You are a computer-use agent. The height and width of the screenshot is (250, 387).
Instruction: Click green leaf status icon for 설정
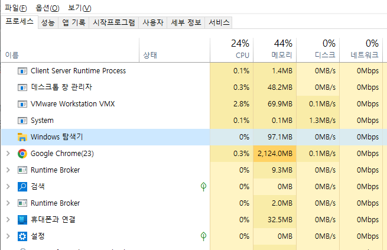click(x=203, y=236)
